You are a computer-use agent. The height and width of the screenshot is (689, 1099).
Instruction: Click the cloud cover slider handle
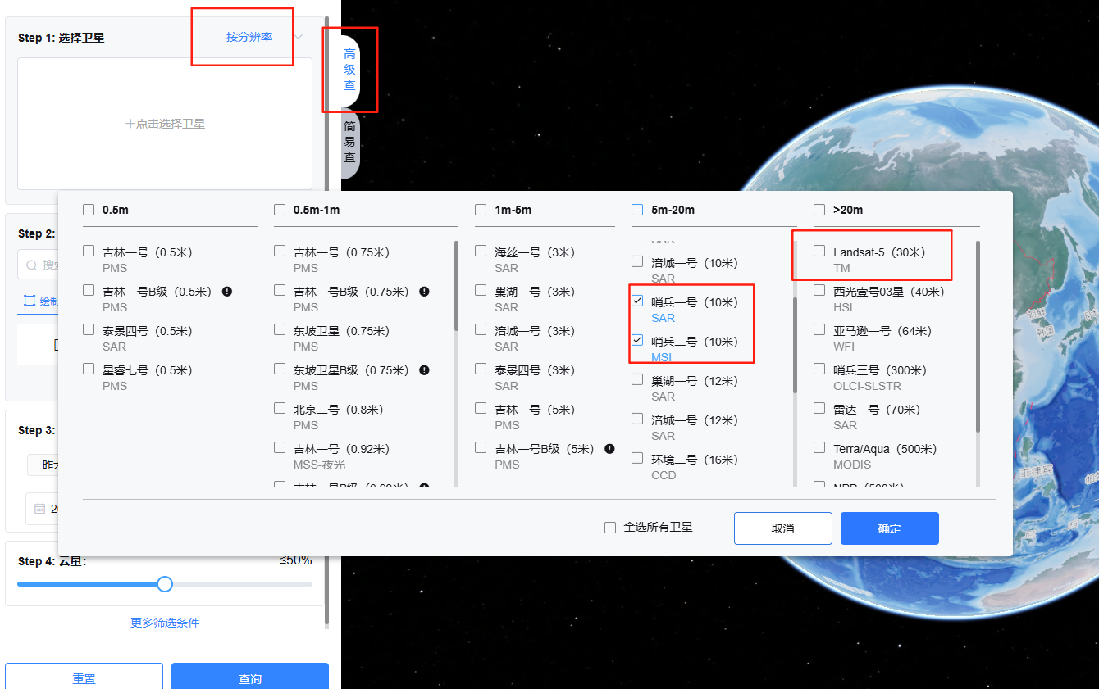click(x=165, y=584)
